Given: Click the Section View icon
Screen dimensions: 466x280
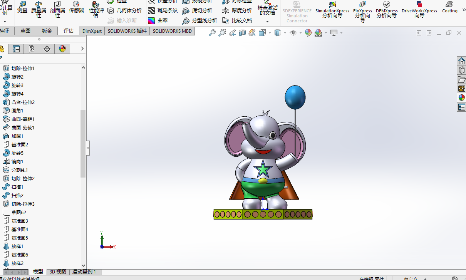Looking at the screenshot, I should (242, 33).
